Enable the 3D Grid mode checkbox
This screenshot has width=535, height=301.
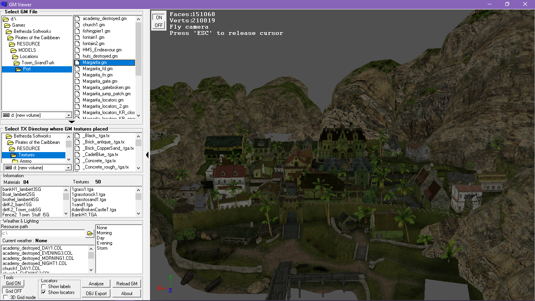(x=5, y=297)
